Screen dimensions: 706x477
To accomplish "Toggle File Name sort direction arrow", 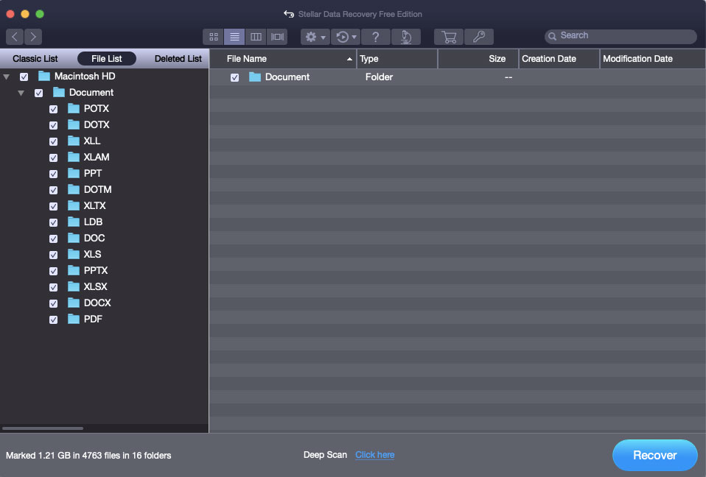I will click(x=349, y=59).
